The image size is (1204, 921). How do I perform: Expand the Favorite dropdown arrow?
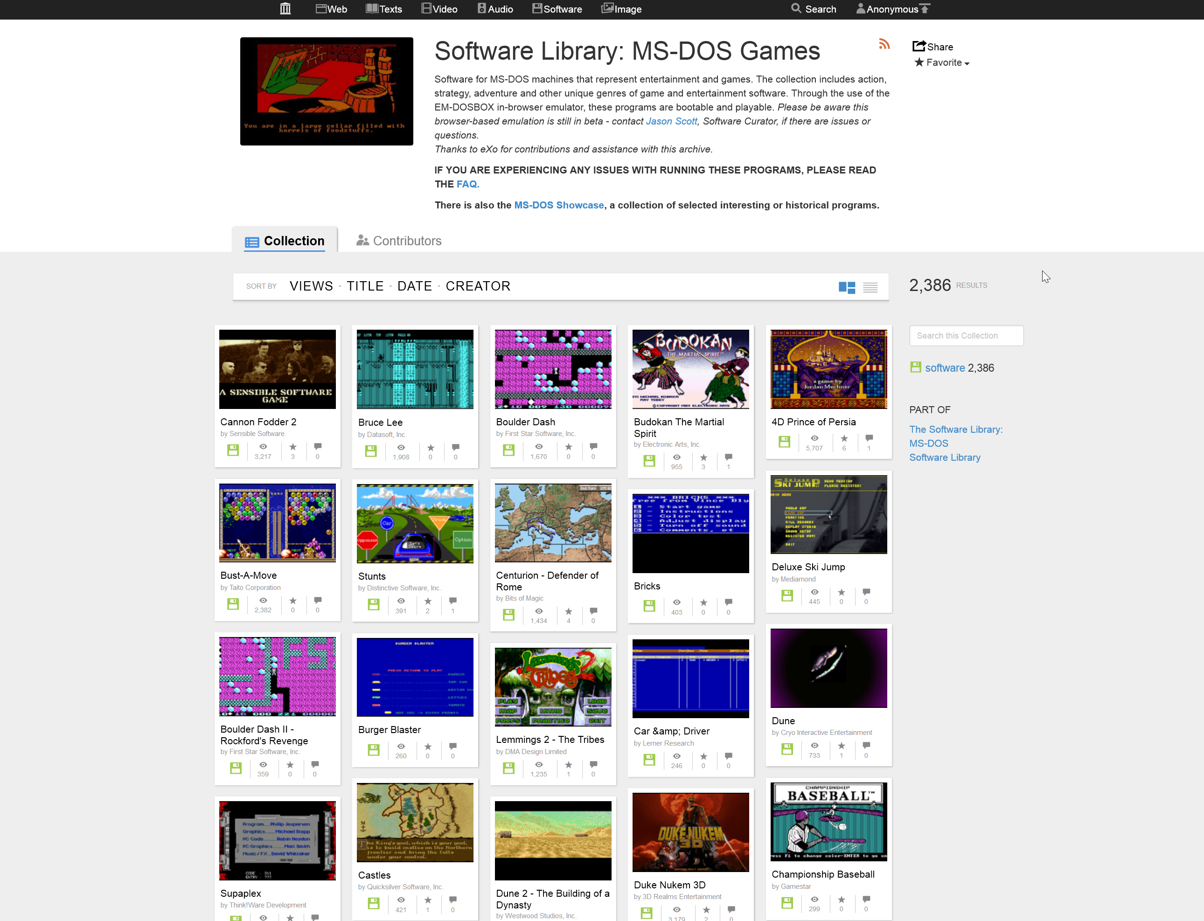point(967,63)
